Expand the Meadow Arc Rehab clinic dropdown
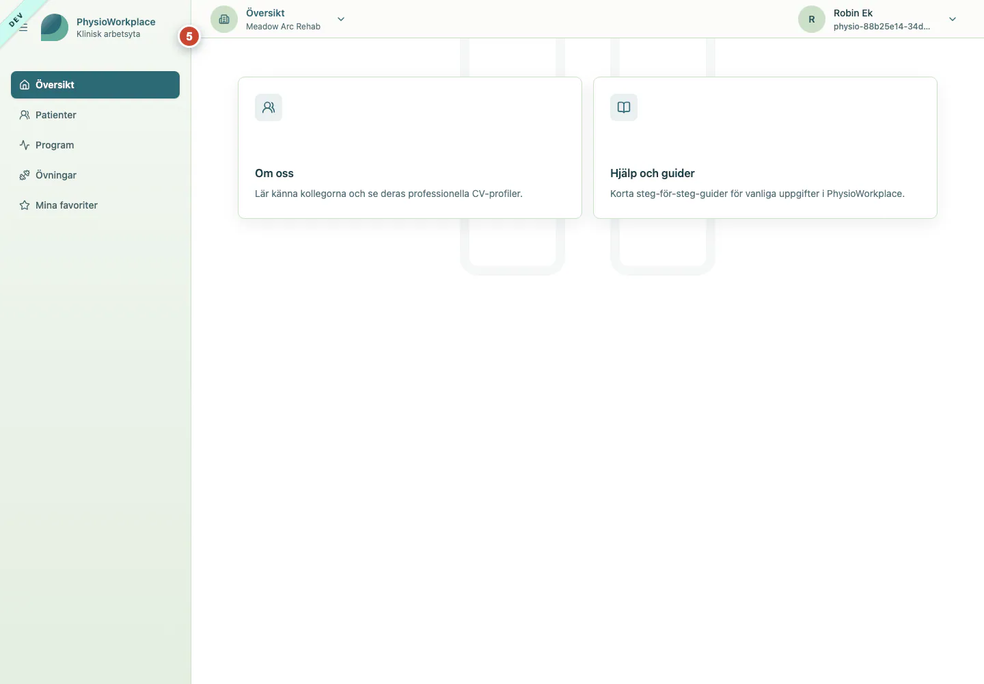 [x=341, y=19]
